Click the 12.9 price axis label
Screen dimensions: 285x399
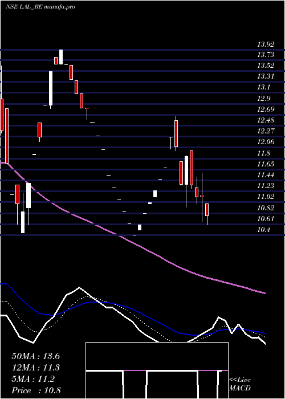click(263, 99)
